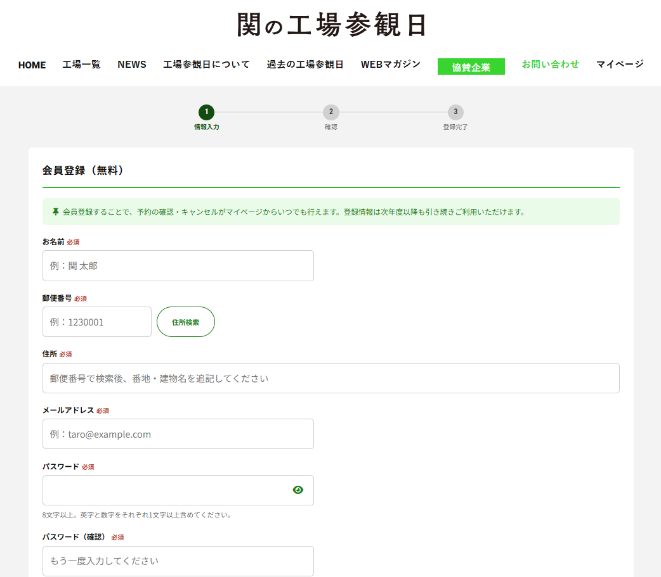661x577 pixels.
Task: Click the 住所 field label
Action: tap(49, 354)
